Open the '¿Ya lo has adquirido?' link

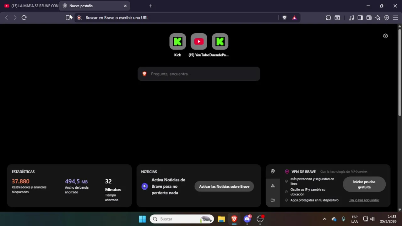(x=364, y=200)
